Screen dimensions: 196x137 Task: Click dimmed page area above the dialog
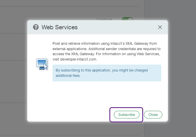(x=70, y=11)
